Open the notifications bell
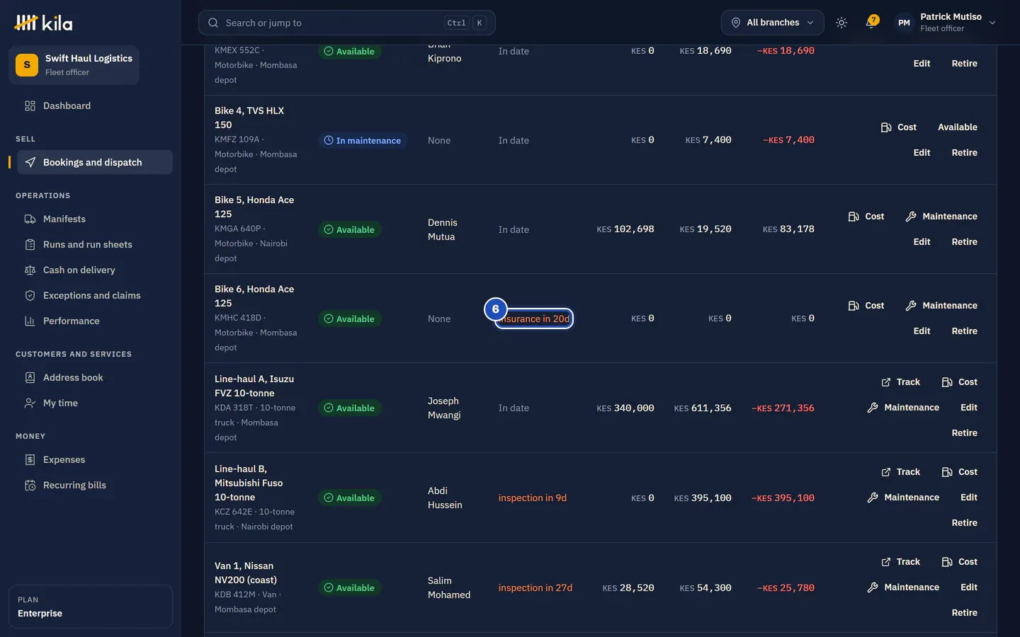Viewport: 1020px width, 637px height. pos(871,23)
